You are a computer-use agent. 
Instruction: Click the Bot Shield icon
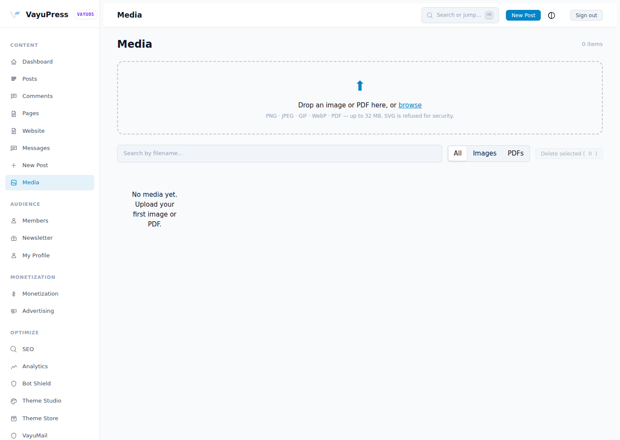tap(14, 384)
